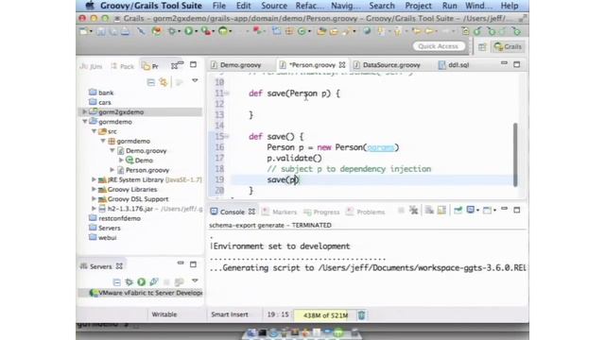This screenshot has width=605, height=340.
Task: Click the Display Selected Console icon
Action: [471, 210]
